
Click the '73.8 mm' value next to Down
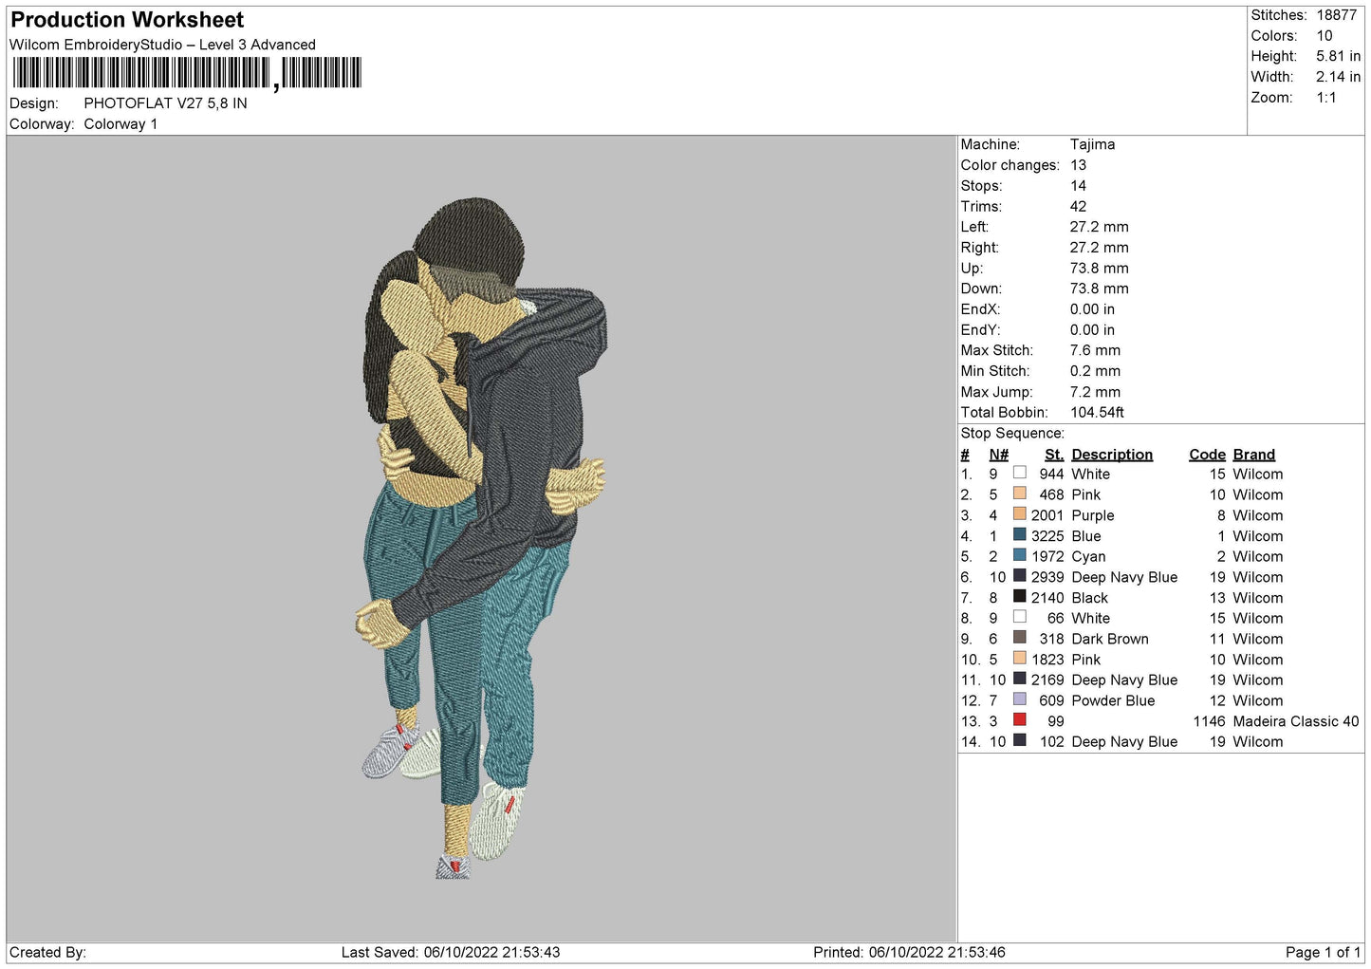pyautogui.click(x=1099, y=289)
